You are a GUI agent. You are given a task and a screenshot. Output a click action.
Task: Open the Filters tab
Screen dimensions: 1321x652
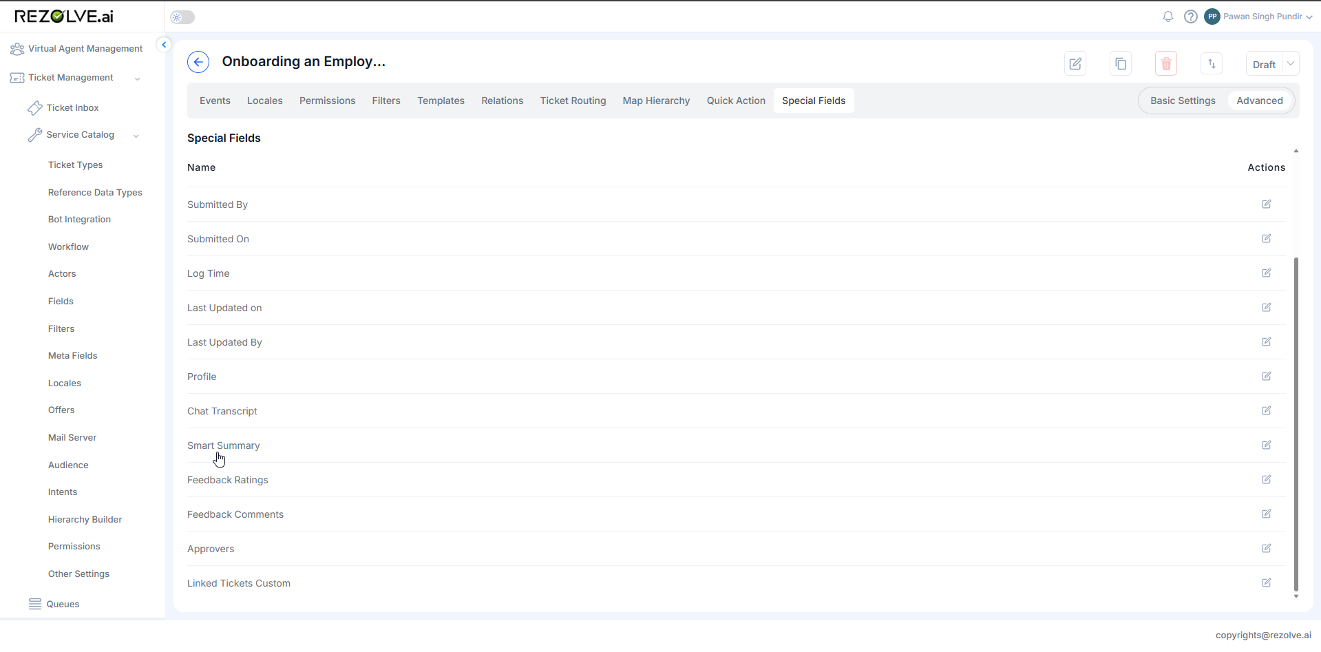[x=386, y=101]
